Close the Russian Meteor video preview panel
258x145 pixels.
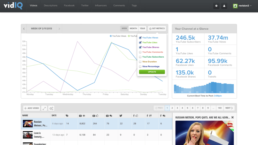(233, 117)
